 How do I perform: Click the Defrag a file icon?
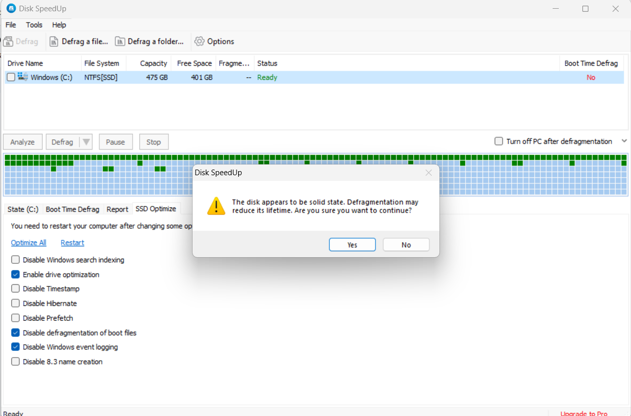pyautogui.click(x=54, y=41)
